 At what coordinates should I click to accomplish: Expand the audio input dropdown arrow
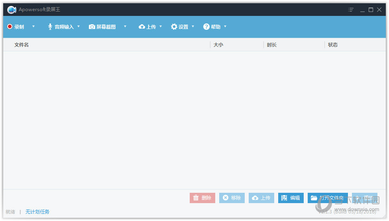[x=79, y=26]
